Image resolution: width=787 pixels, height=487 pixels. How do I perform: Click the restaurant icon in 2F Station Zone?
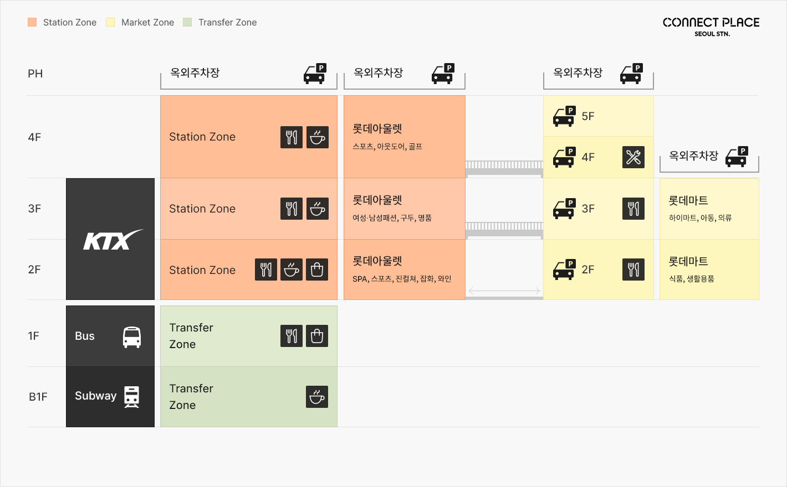click(x=266, y=270)
